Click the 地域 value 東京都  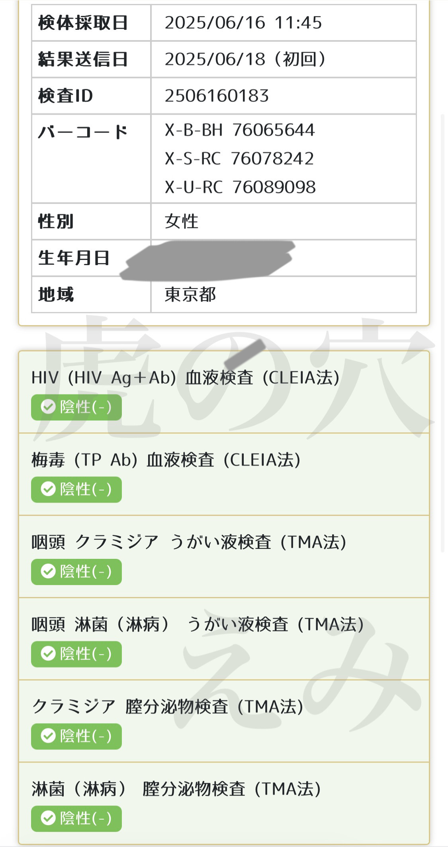pyautogui.click(x=190, y=295)
